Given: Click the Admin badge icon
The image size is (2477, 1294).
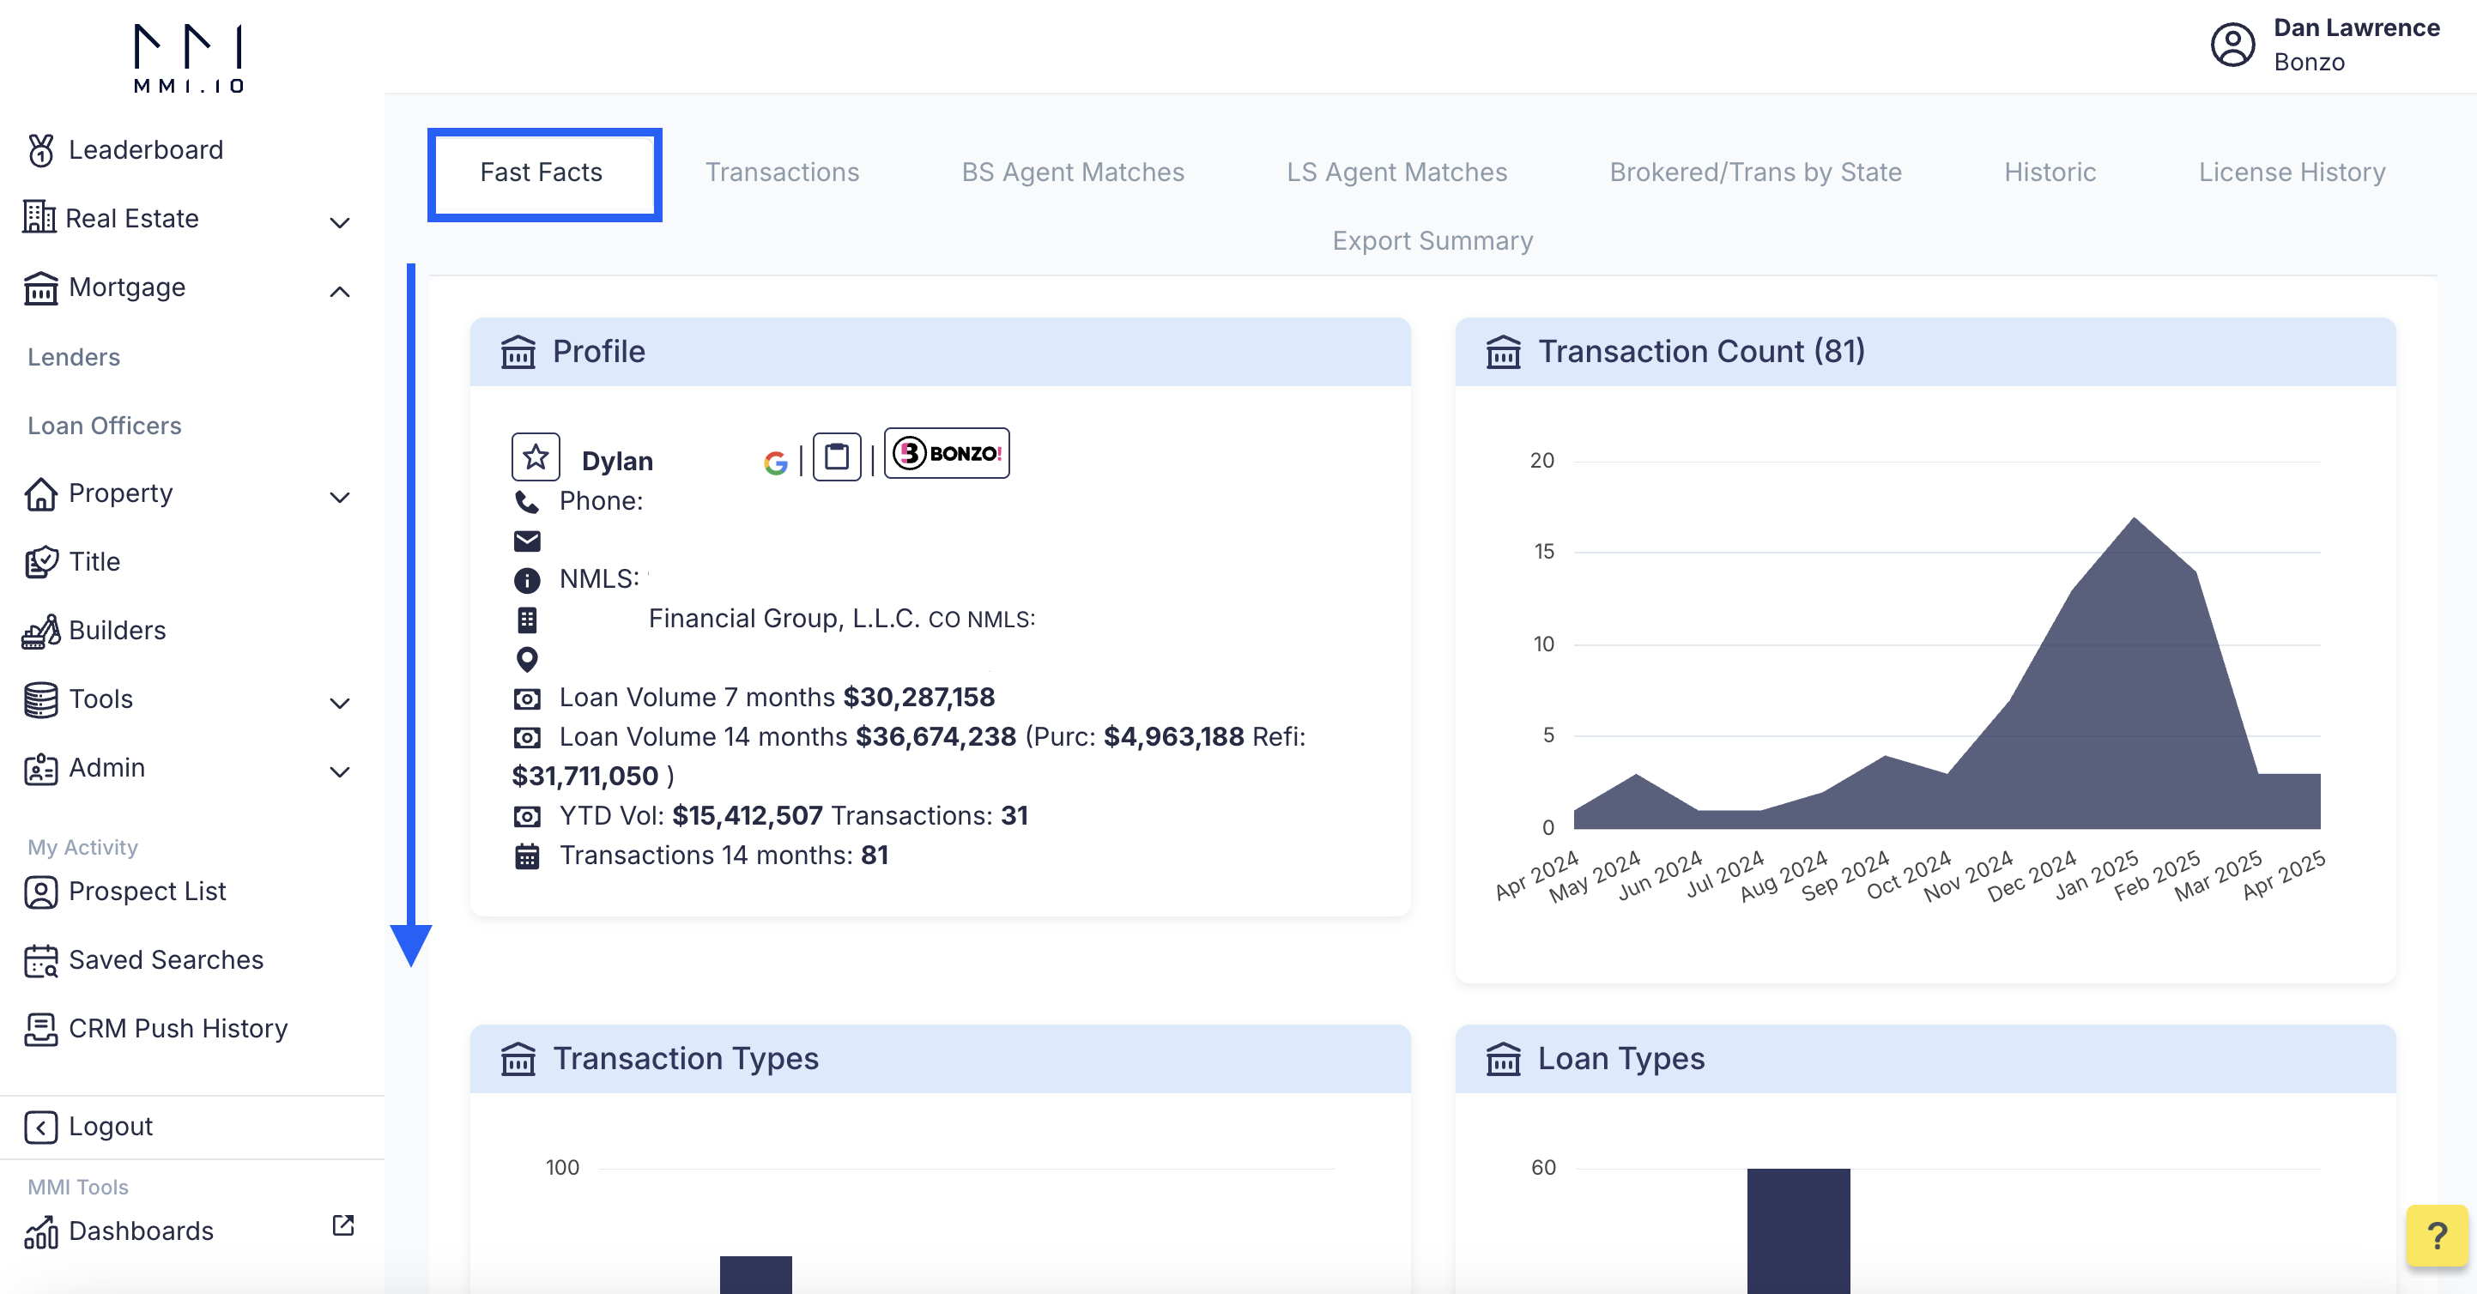Looking at the screenshot, I should coord(40,768).
